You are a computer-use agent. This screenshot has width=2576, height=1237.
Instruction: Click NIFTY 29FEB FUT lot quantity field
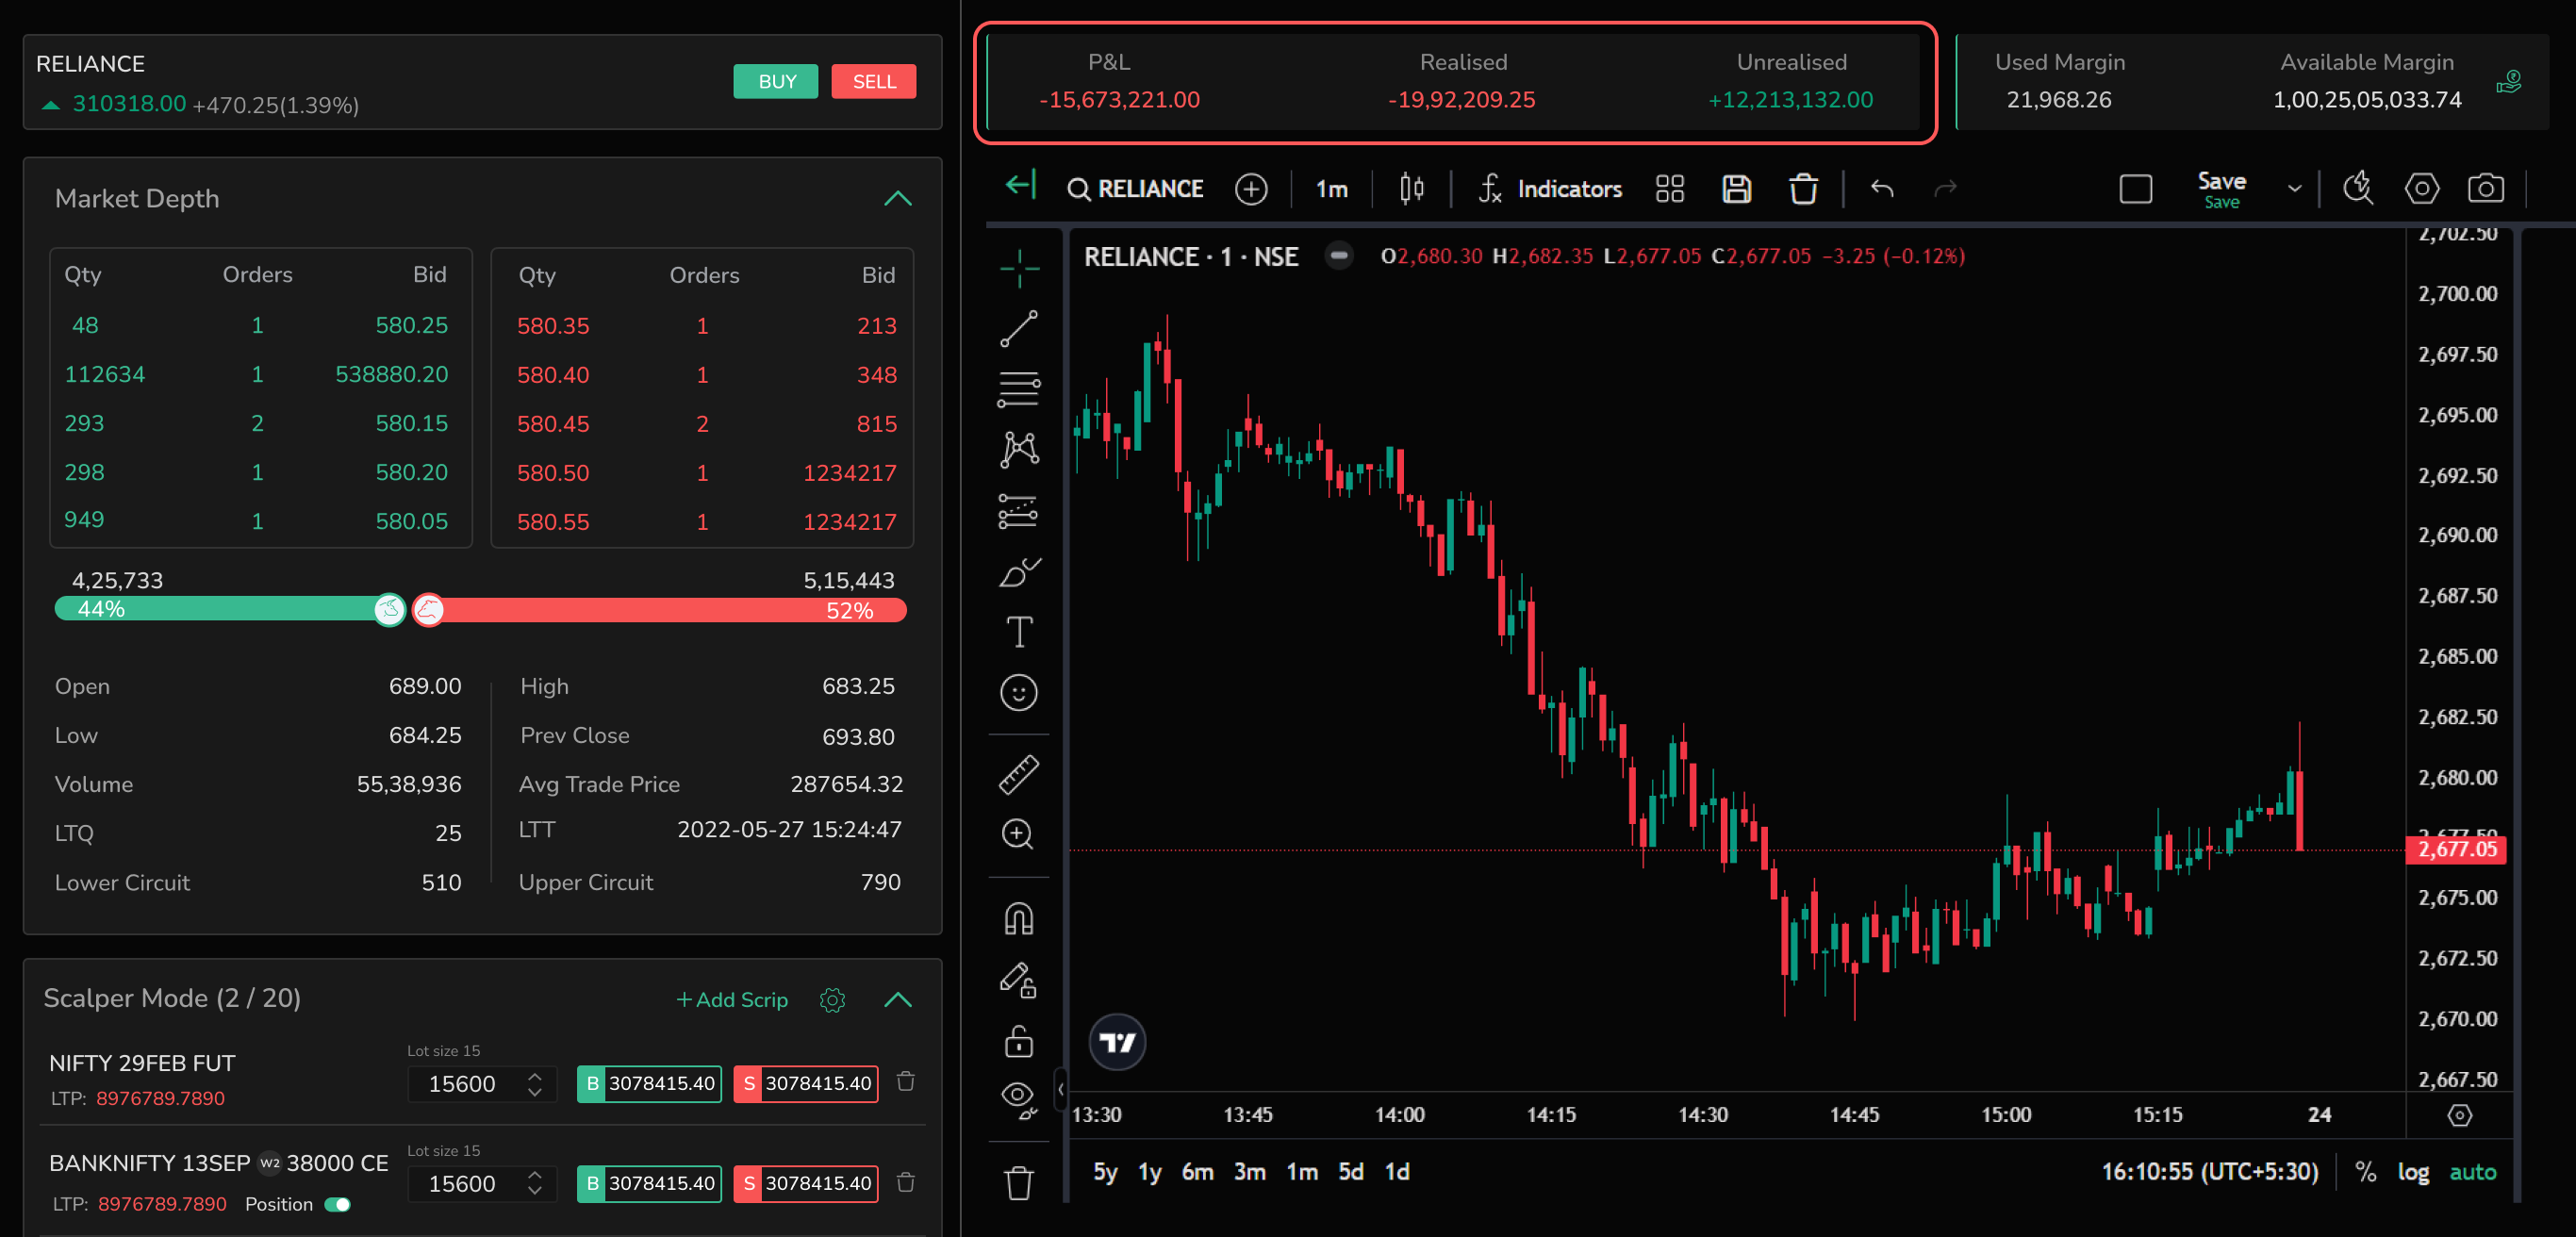click(481, 1083)
